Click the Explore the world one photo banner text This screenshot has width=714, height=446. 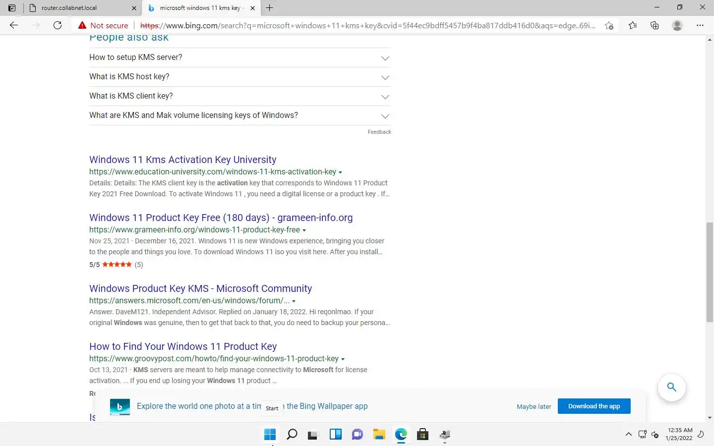[252, 406]
